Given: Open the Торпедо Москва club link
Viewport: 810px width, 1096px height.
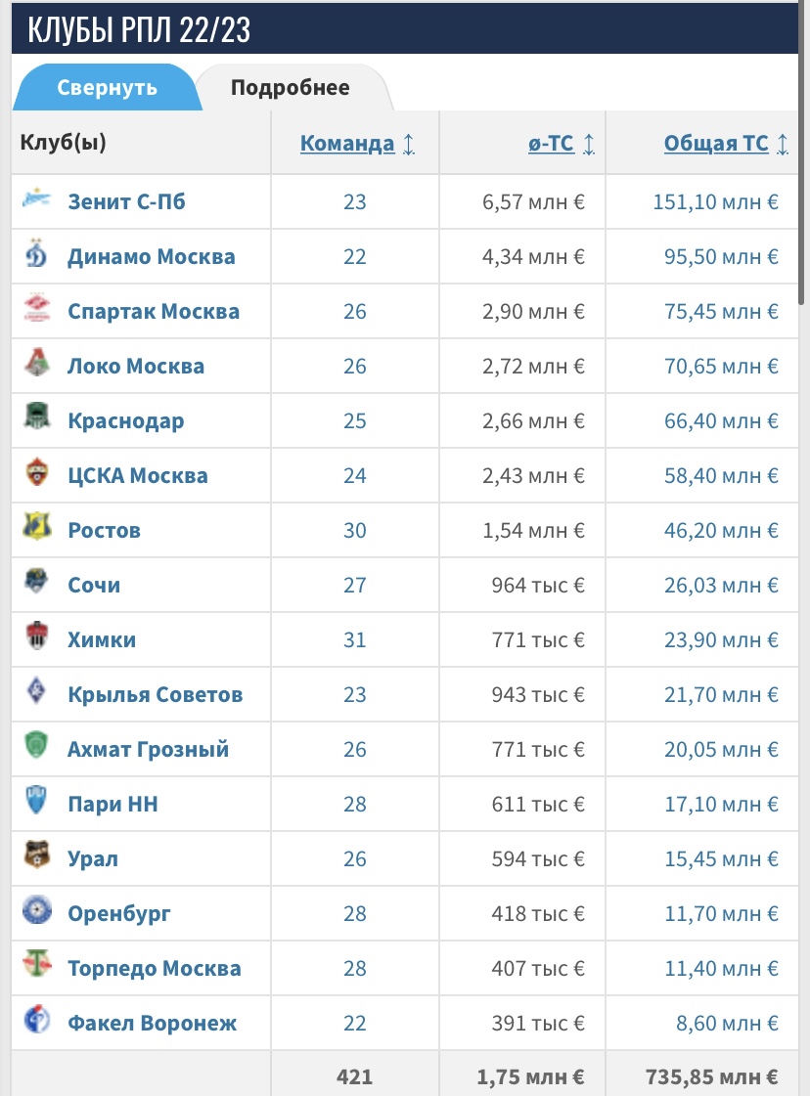Looking at the screenshot, I should pos(155,968).
